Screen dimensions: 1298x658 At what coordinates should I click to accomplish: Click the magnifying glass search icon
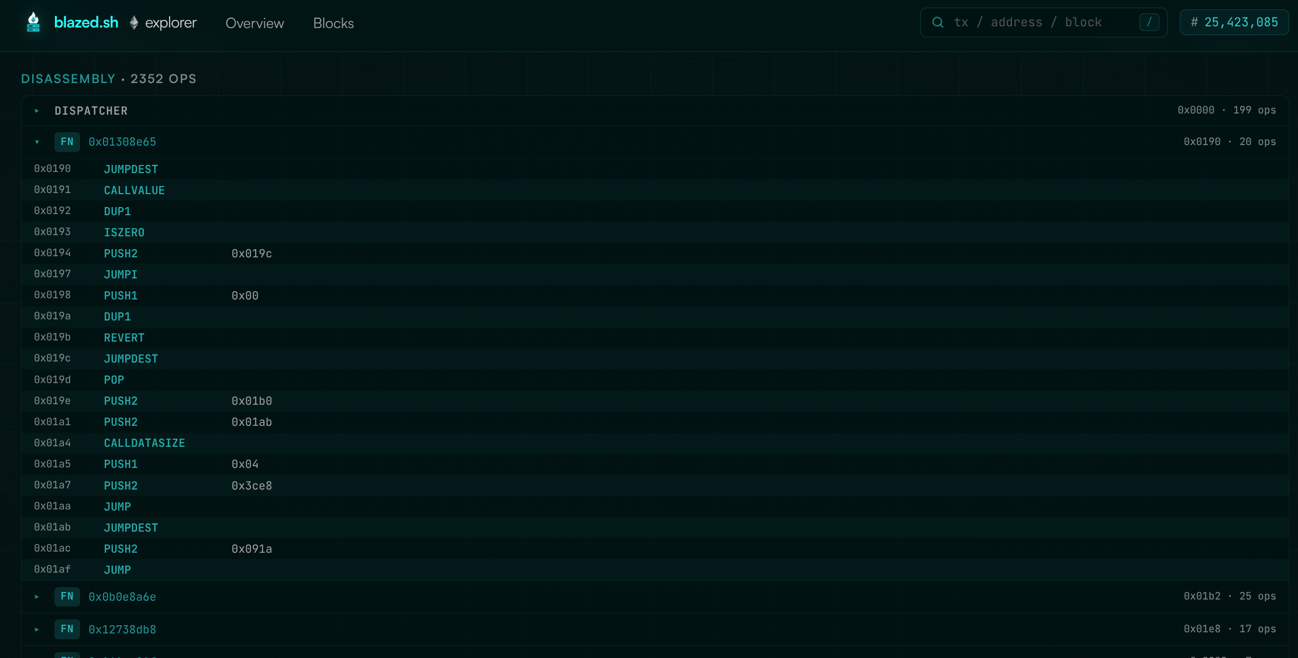tap(938, 22)
